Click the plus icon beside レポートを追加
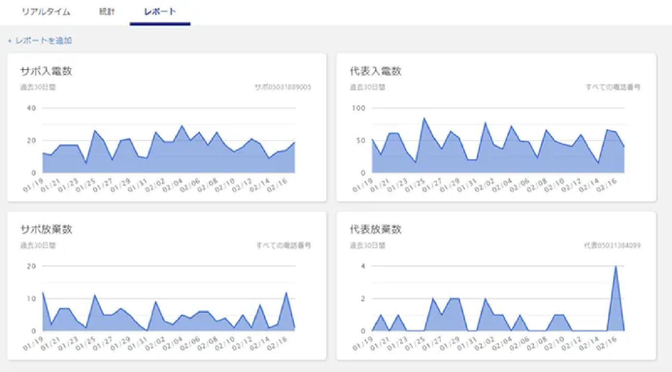The height and width of the screenshot is (372, 672). pyautogui.click(x=10, y=41)
